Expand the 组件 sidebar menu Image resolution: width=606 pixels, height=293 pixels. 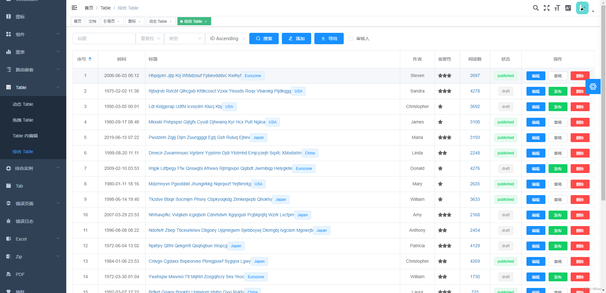tap(58, 34)
